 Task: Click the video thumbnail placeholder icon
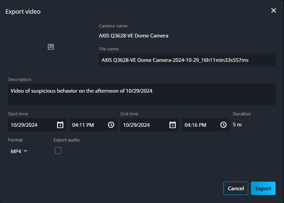point(51,47)
